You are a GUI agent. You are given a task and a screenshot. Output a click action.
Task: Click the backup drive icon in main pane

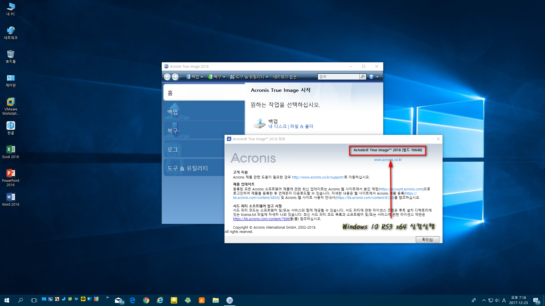[259, 123]
